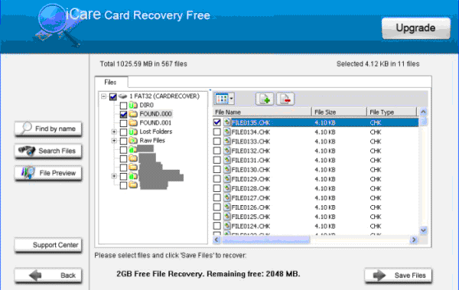Click the file icon of FILE0128.CHK
The image size is (459, 290).
coord(227,188)
